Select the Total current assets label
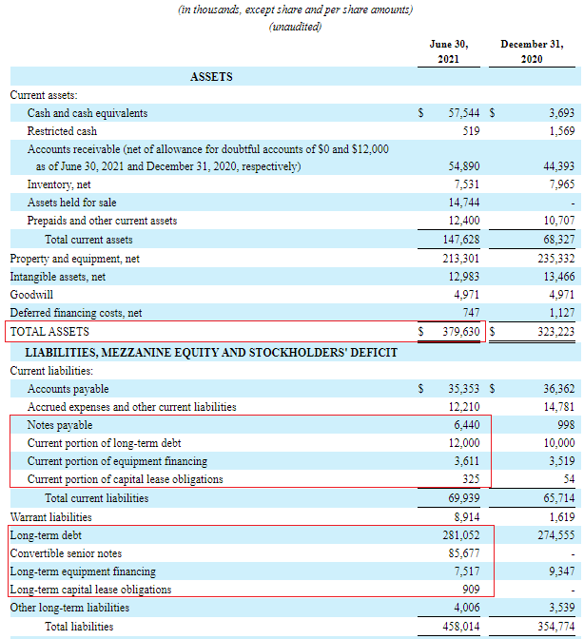The image size is (584, 639). [x=88, y=240]
